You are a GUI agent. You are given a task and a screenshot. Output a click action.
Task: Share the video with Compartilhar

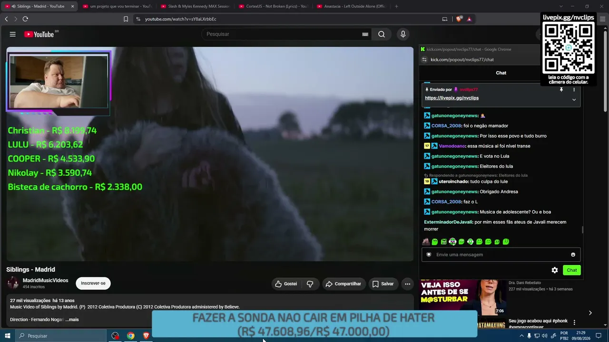point(344,284)
